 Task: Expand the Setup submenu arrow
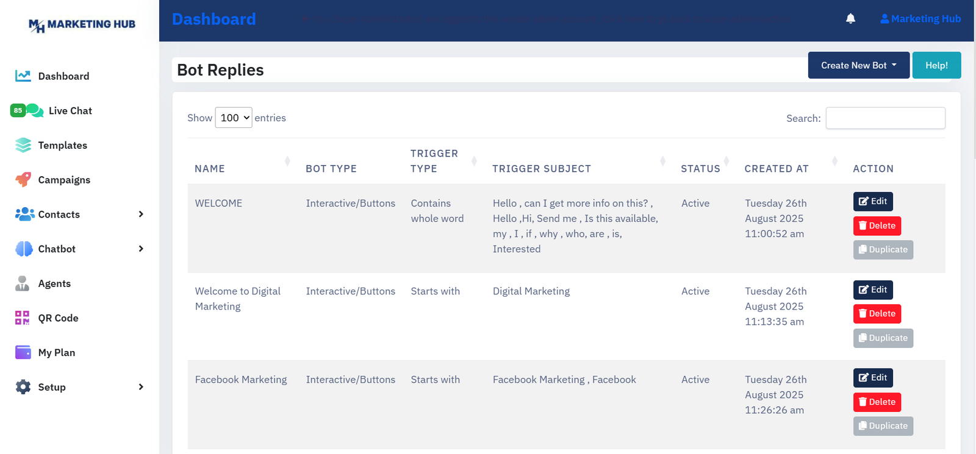(141, 387)
